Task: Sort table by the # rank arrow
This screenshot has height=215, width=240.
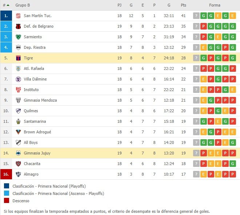Action: click(8, 5)
